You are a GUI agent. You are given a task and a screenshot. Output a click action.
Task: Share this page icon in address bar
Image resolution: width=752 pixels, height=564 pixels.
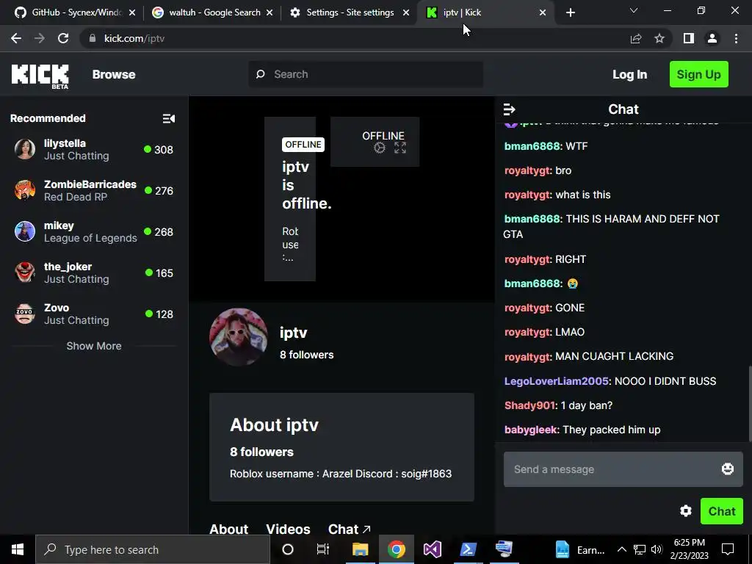click(636, 38)
